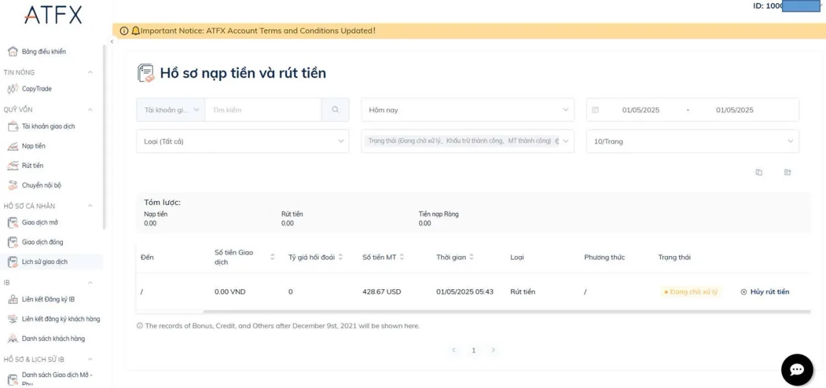Sort by Thời gian column

pos(471,257)
